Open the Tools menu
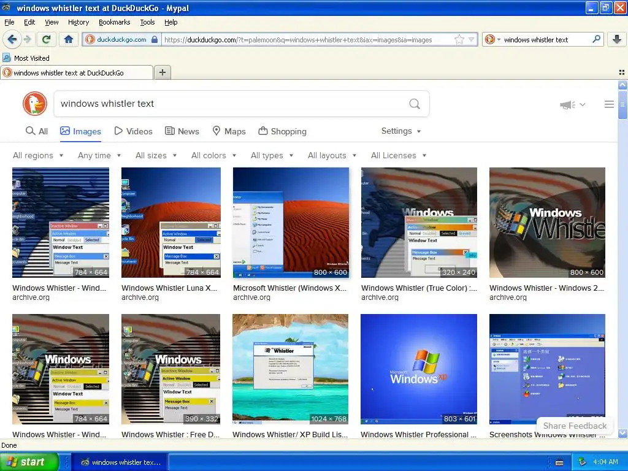628x471 pixels. pyautogui.click(x=147, y=22)
